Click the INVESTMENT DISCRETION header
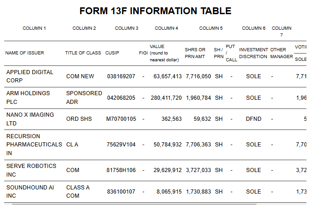 (253, 53)
